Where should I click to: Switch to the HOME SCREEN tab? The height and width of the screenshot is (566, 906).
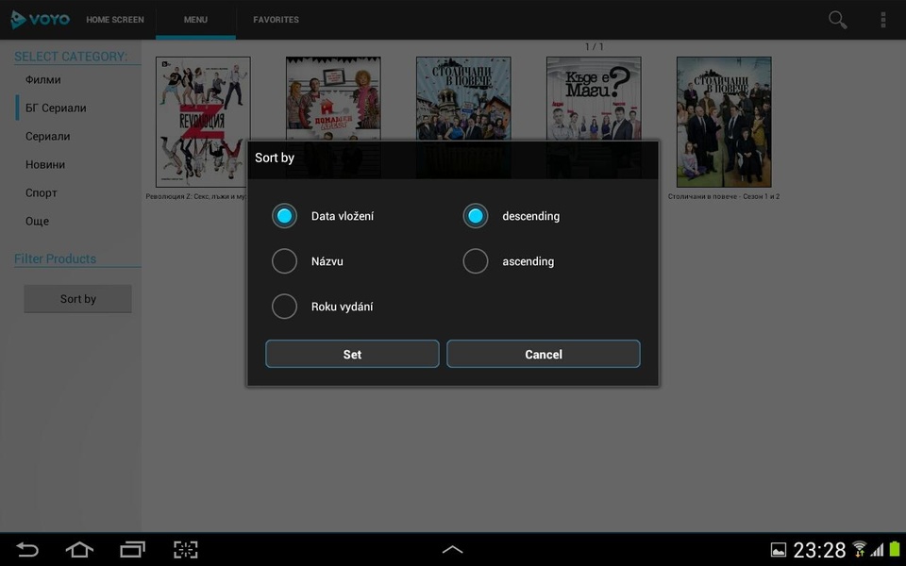115,20
